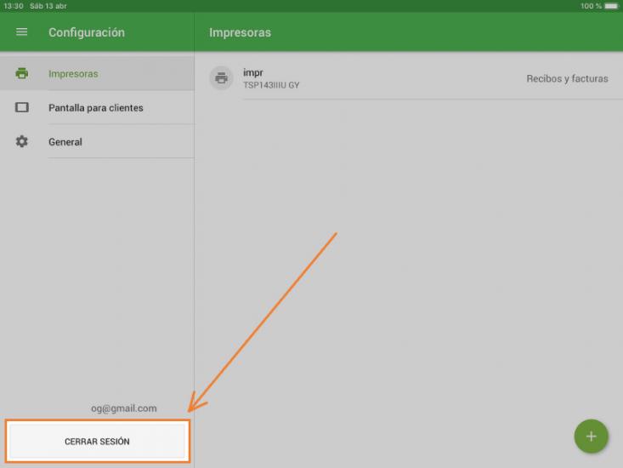Click the 13:30 clock in status bar
Screen dimensions: 623x468
tap(14, 6)
